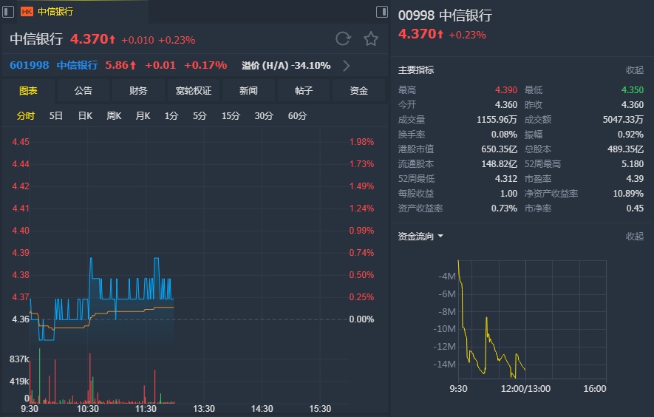Open the 窝轮权证 tab
654x417 pixels.
[193, 91]
